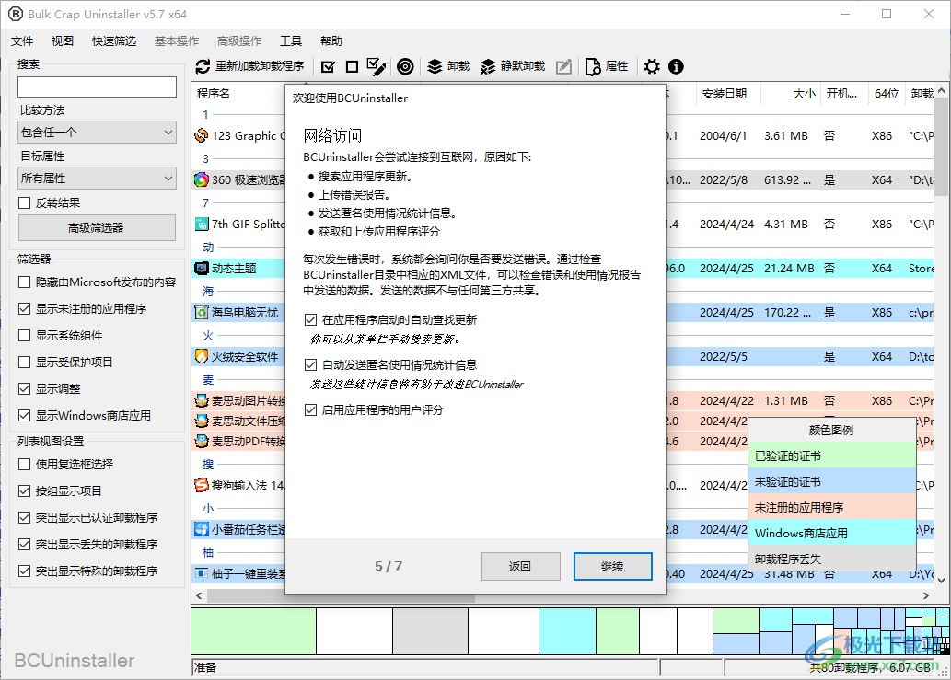Click the green 已验证的证书 color swatch
Image resolution: width=951 pixels, height=680 pixels.
tap(831, 455)
